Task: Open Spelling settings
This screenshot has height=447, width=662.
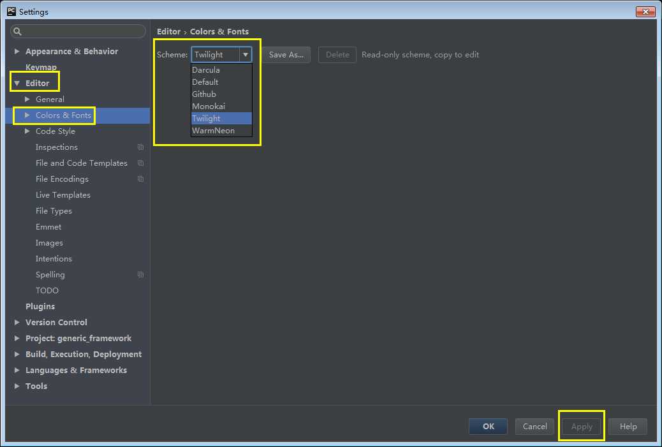Action: coord(50,275)
